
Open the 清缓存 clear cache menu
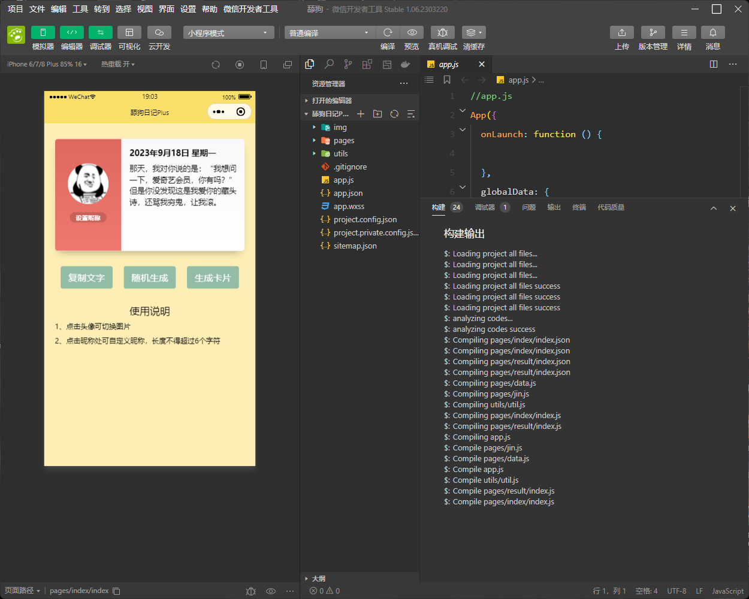click(474, 32)
